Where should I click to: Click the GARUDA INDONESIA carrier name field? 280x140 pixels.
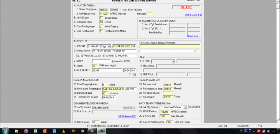[x=113, y=89]
